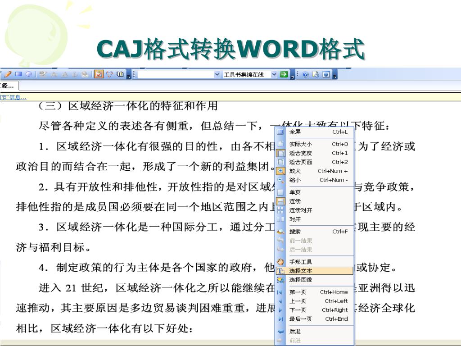The image size is (461, 346).
Task: Choose 后退 back entry
Action: 315,331
